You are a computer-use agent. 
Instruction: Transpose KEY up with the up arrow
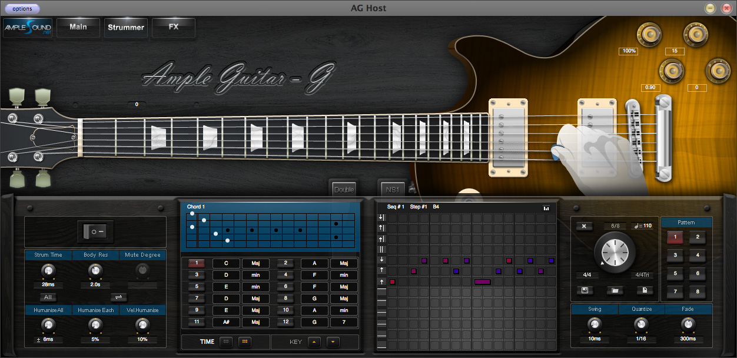(x=314, y=342)
